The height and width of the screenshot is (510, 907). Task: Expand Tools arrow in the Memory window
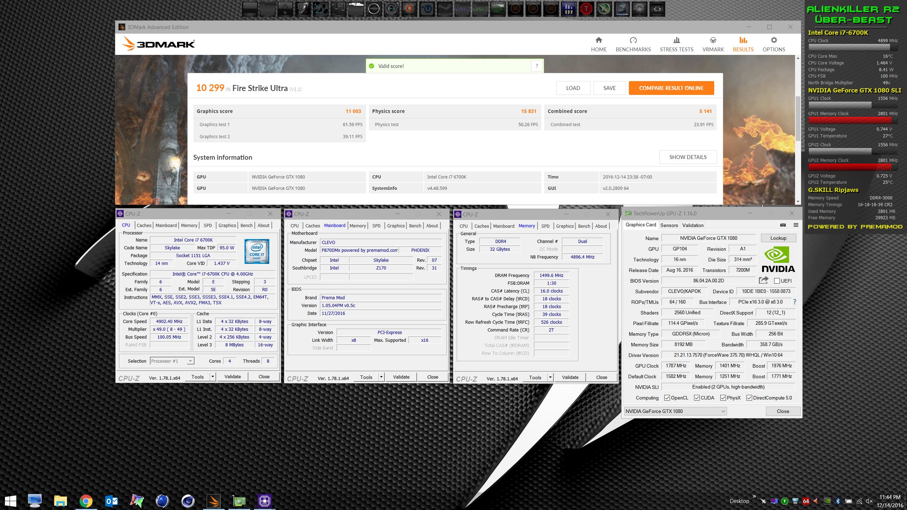click(x=550, y=377)
